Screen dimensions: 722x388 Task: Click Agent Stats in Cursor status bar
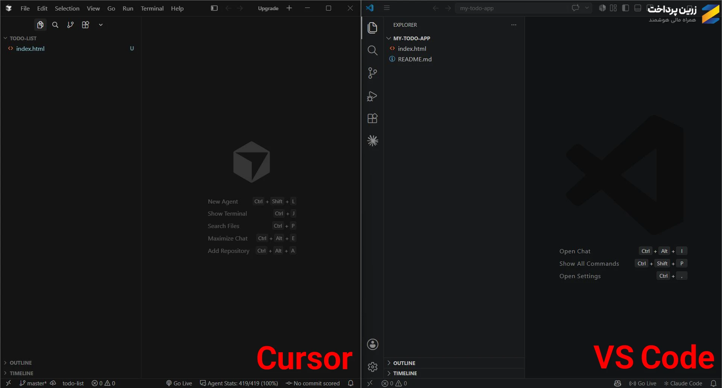click(239, 383)
